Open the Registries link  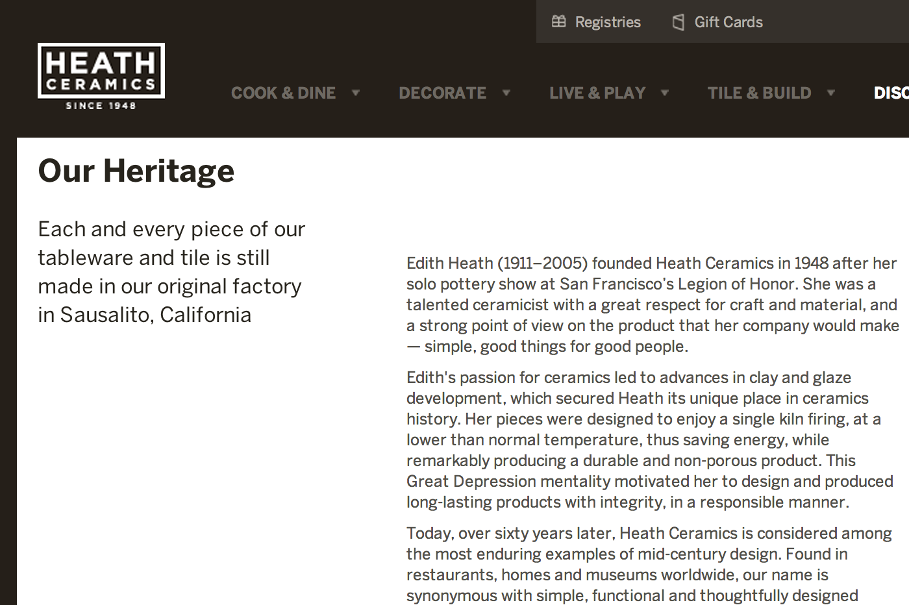(608, 23)
